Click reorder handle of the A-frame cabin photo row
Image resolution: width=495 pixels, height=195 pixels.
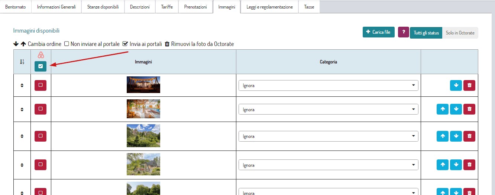click(22, 165)
